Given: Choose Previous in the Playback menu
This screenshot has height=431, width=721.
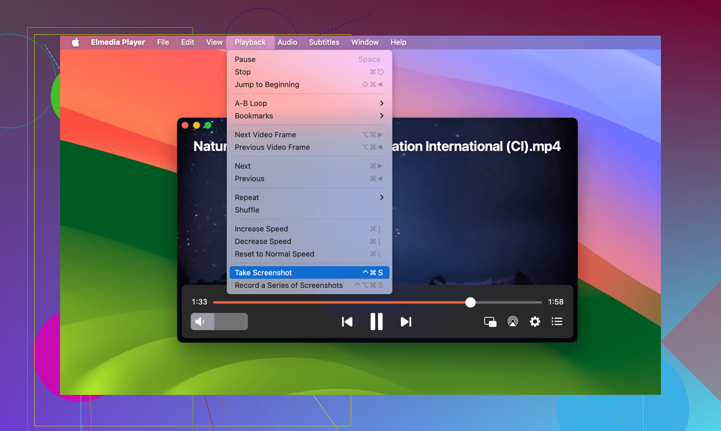Looking at the screenshot, I should point(309,179).
